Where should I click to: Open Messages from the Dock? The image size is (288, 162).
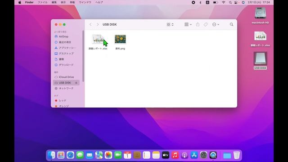point(80,155)
